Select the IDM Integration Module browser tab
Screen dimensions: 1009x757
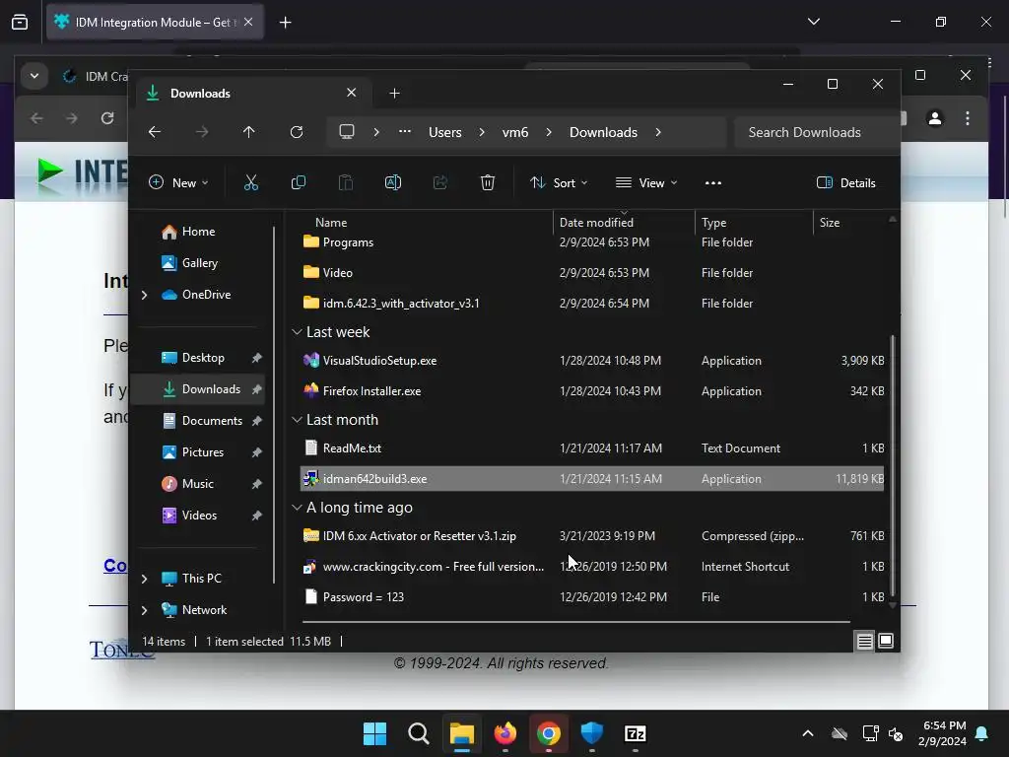click(155, 23)
